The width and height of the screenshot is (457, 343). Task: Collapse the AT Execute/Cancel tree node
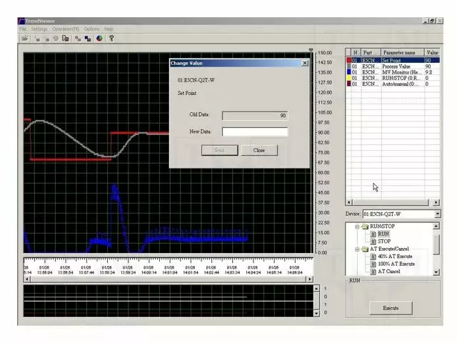pyautogui.click(x=356, y=249)
